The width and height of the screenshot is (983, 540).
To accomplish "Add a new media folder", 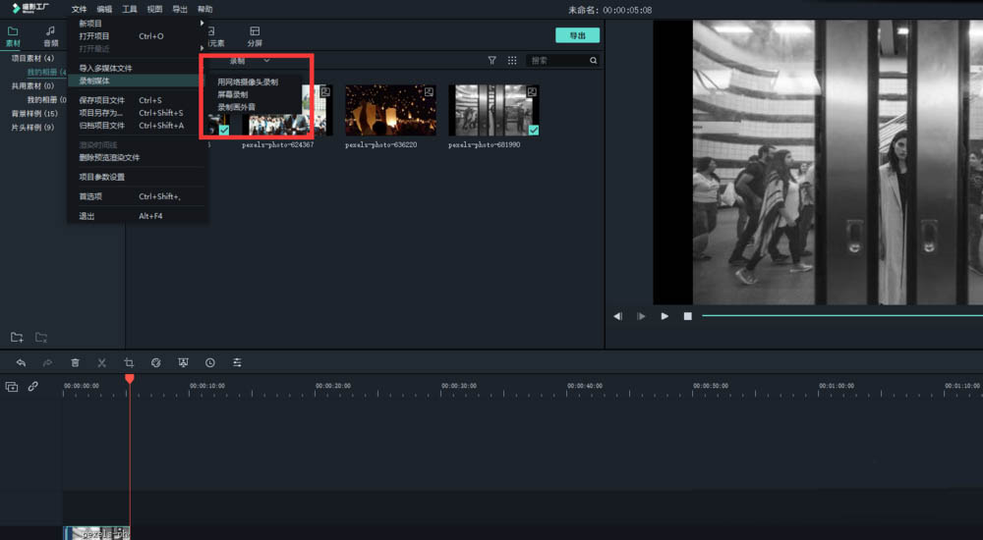I will 17,337.
